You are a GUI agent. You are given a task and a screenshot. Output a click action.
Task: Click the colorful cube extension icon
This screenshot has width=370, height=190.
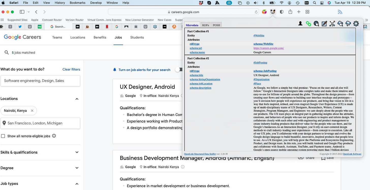(x=264, y=12)
